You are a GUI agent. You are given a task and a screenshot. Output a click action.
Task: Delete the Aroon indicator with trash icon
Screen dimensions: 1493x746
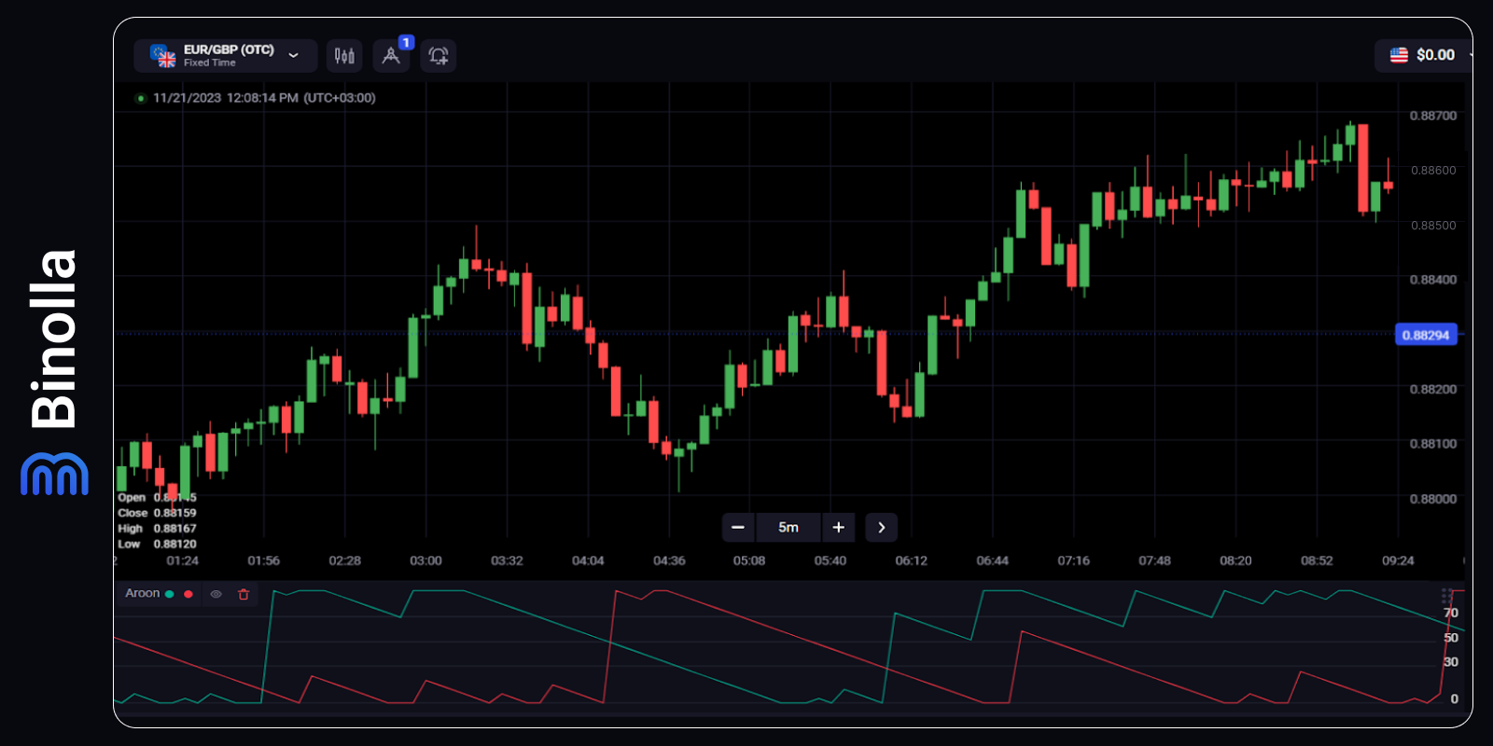(244, 594)
